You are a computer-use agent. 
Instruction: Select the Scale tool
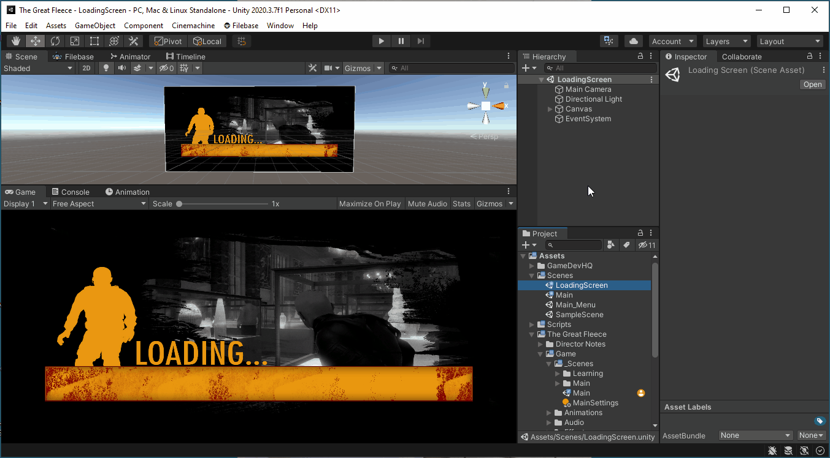[x=75, y=41]
